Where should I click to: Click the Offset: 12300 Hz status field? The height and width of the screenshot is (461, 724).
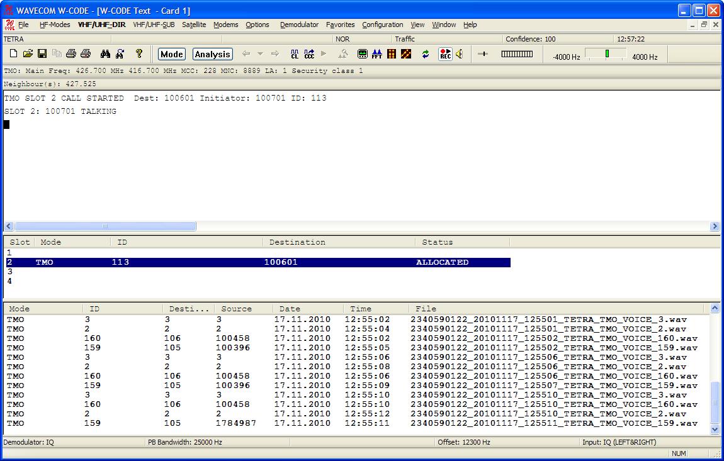tap(507, 442)
